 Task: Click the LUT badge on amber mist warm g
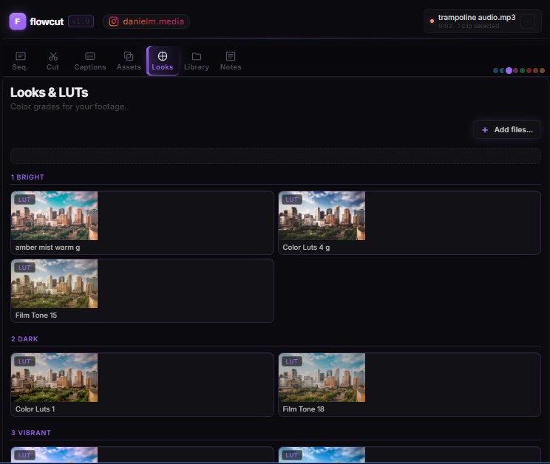click(24, 199)
